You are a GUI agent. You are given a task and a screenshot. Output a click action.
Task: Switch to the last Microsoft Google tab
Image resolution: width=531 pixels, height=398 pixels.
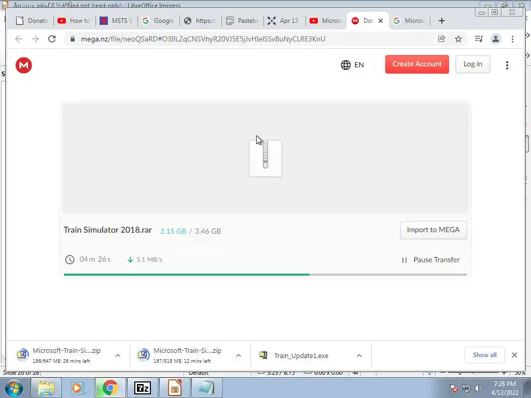click(410, 21)
